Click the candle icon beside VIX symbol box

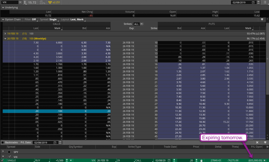click(x=25, y=3)
